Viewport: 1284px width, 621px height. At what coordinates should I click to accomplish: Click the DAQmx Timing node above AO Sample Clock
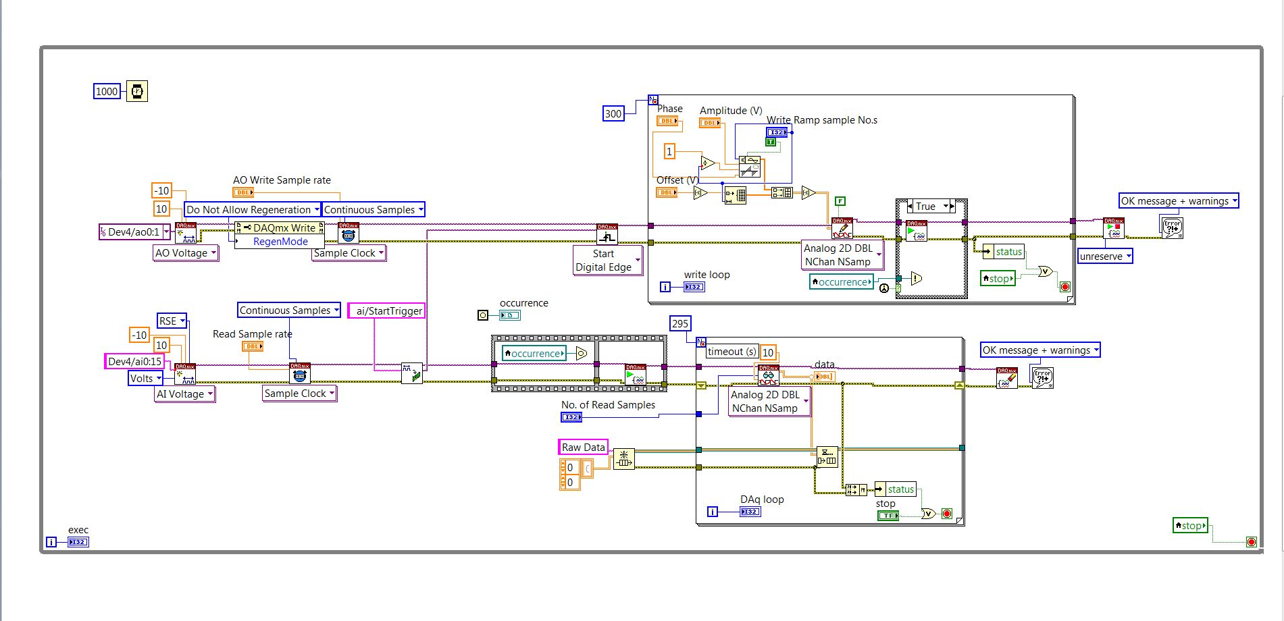click(348, 233)
